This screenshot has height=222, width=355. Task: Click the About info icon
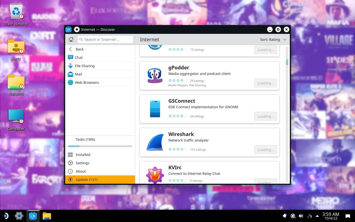70,171
